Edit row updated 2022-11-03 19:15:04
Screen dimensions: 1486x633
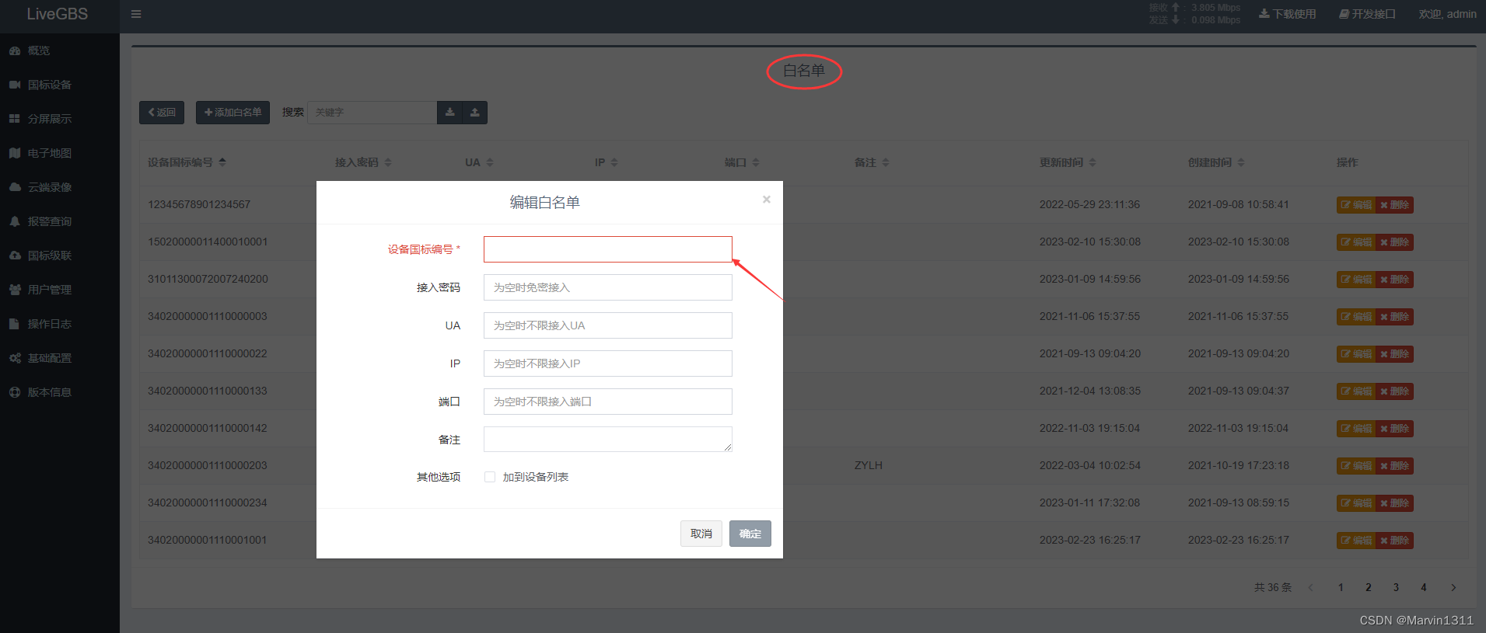pyautogui.click(x=1356, y=429)
